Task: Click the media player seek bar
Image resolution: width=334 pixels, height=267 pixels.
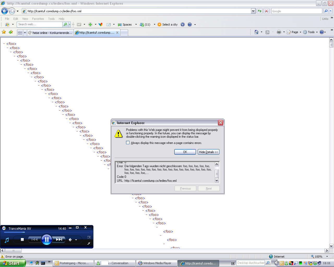Action: [47, 232]
